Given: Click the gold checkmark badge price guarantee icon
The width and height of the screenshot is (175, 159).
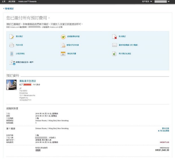Looking at the screenshot, I should (x=63, y=37).
